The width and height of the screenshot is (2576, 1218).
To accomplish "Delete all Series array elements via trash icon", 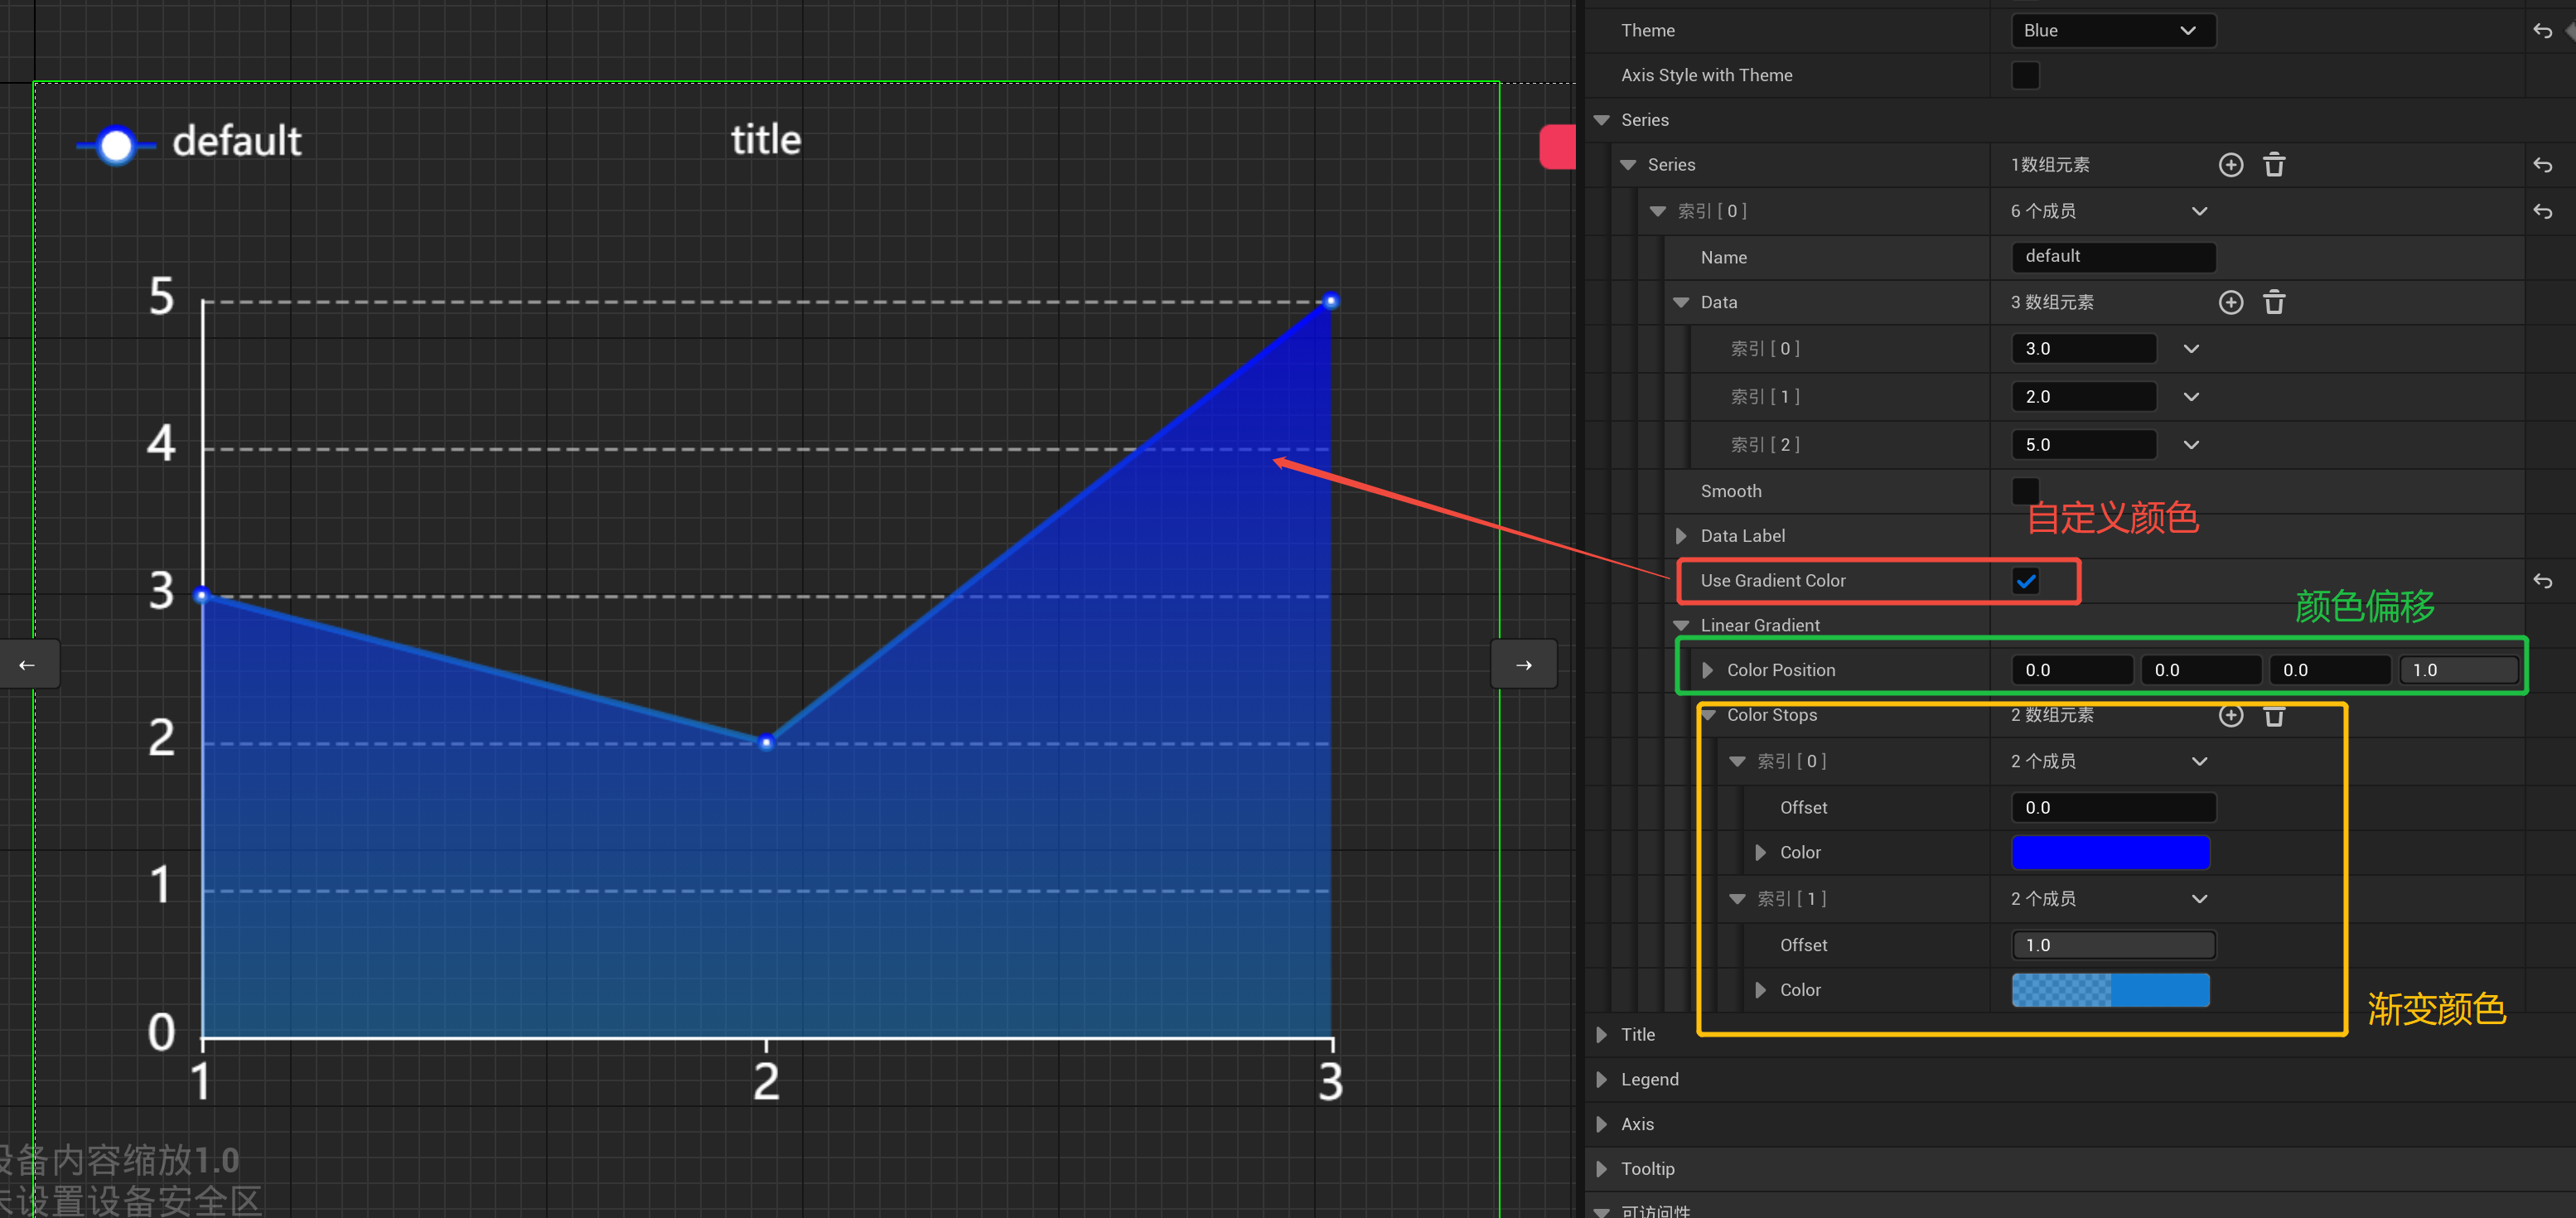I will click(x=2275, y=164).
